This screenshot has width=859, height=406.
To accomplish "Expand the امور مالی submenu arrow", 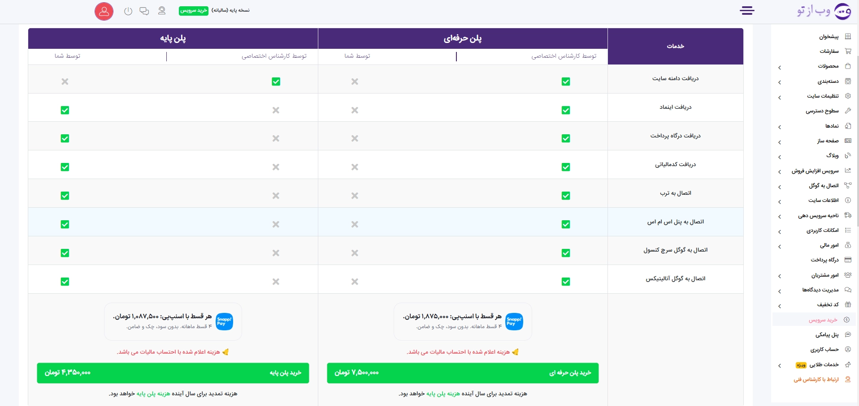I will [780, 247].
